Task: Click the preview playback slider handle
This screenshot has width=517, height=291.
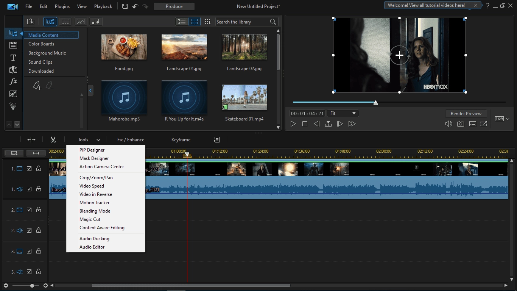Action: click(x=375, y=103)
